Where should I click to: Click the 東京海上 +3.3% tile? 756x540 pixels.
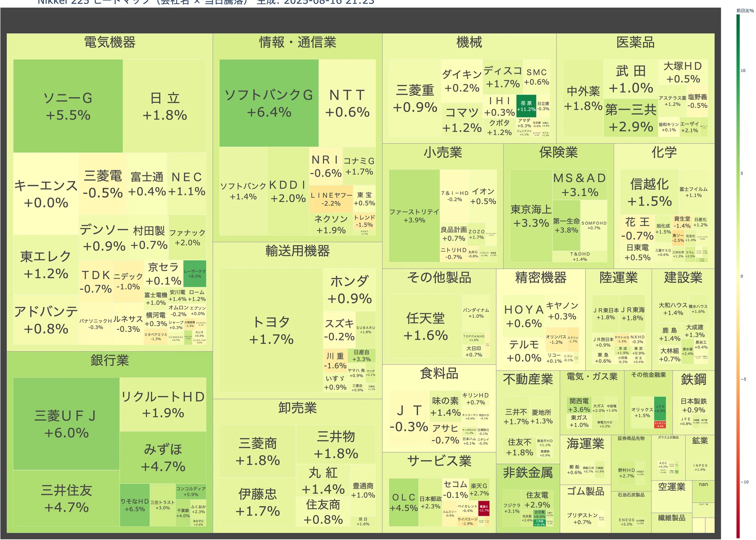(x=531, y=216)
